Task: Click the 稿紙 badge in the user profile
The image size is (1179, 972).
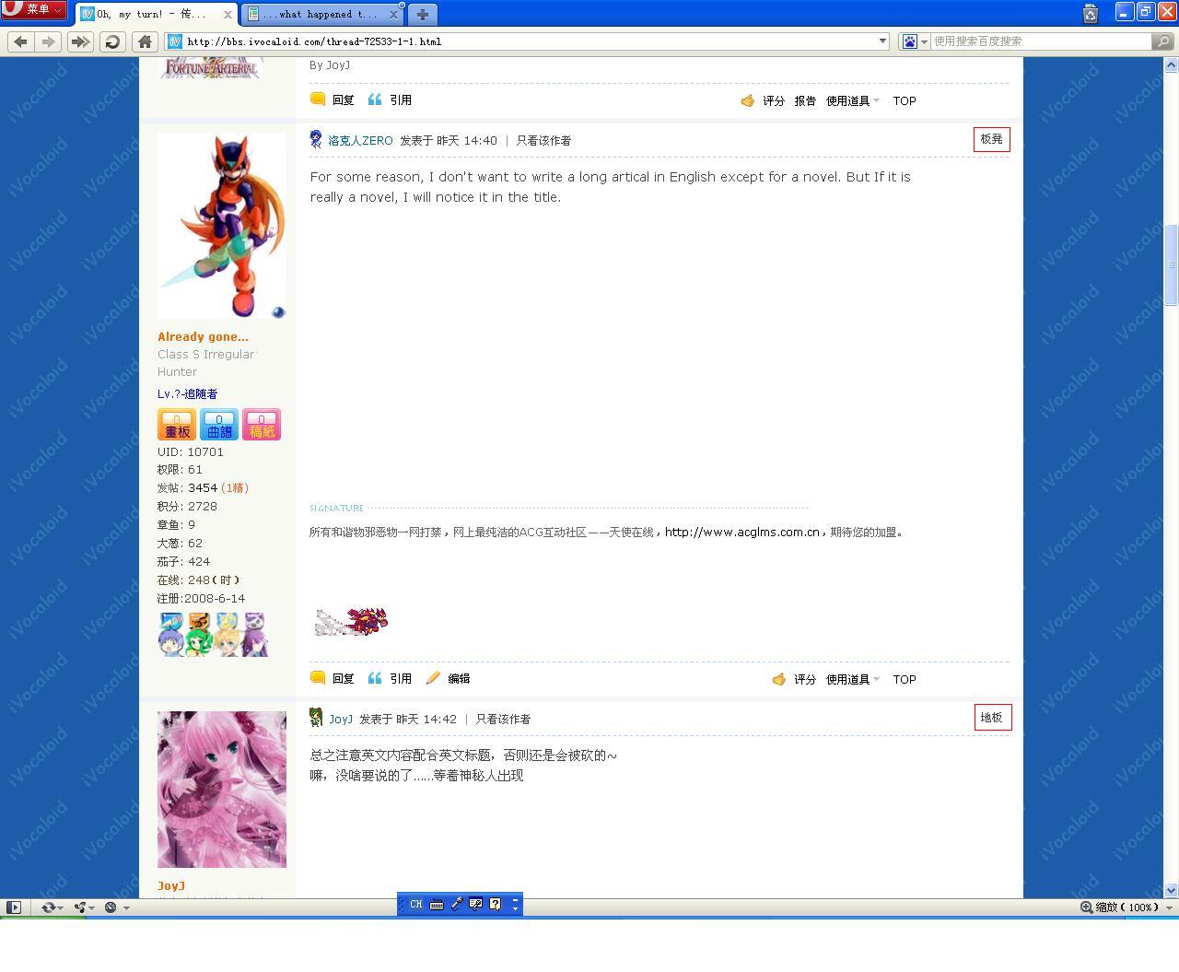Action: click(262, 425)
